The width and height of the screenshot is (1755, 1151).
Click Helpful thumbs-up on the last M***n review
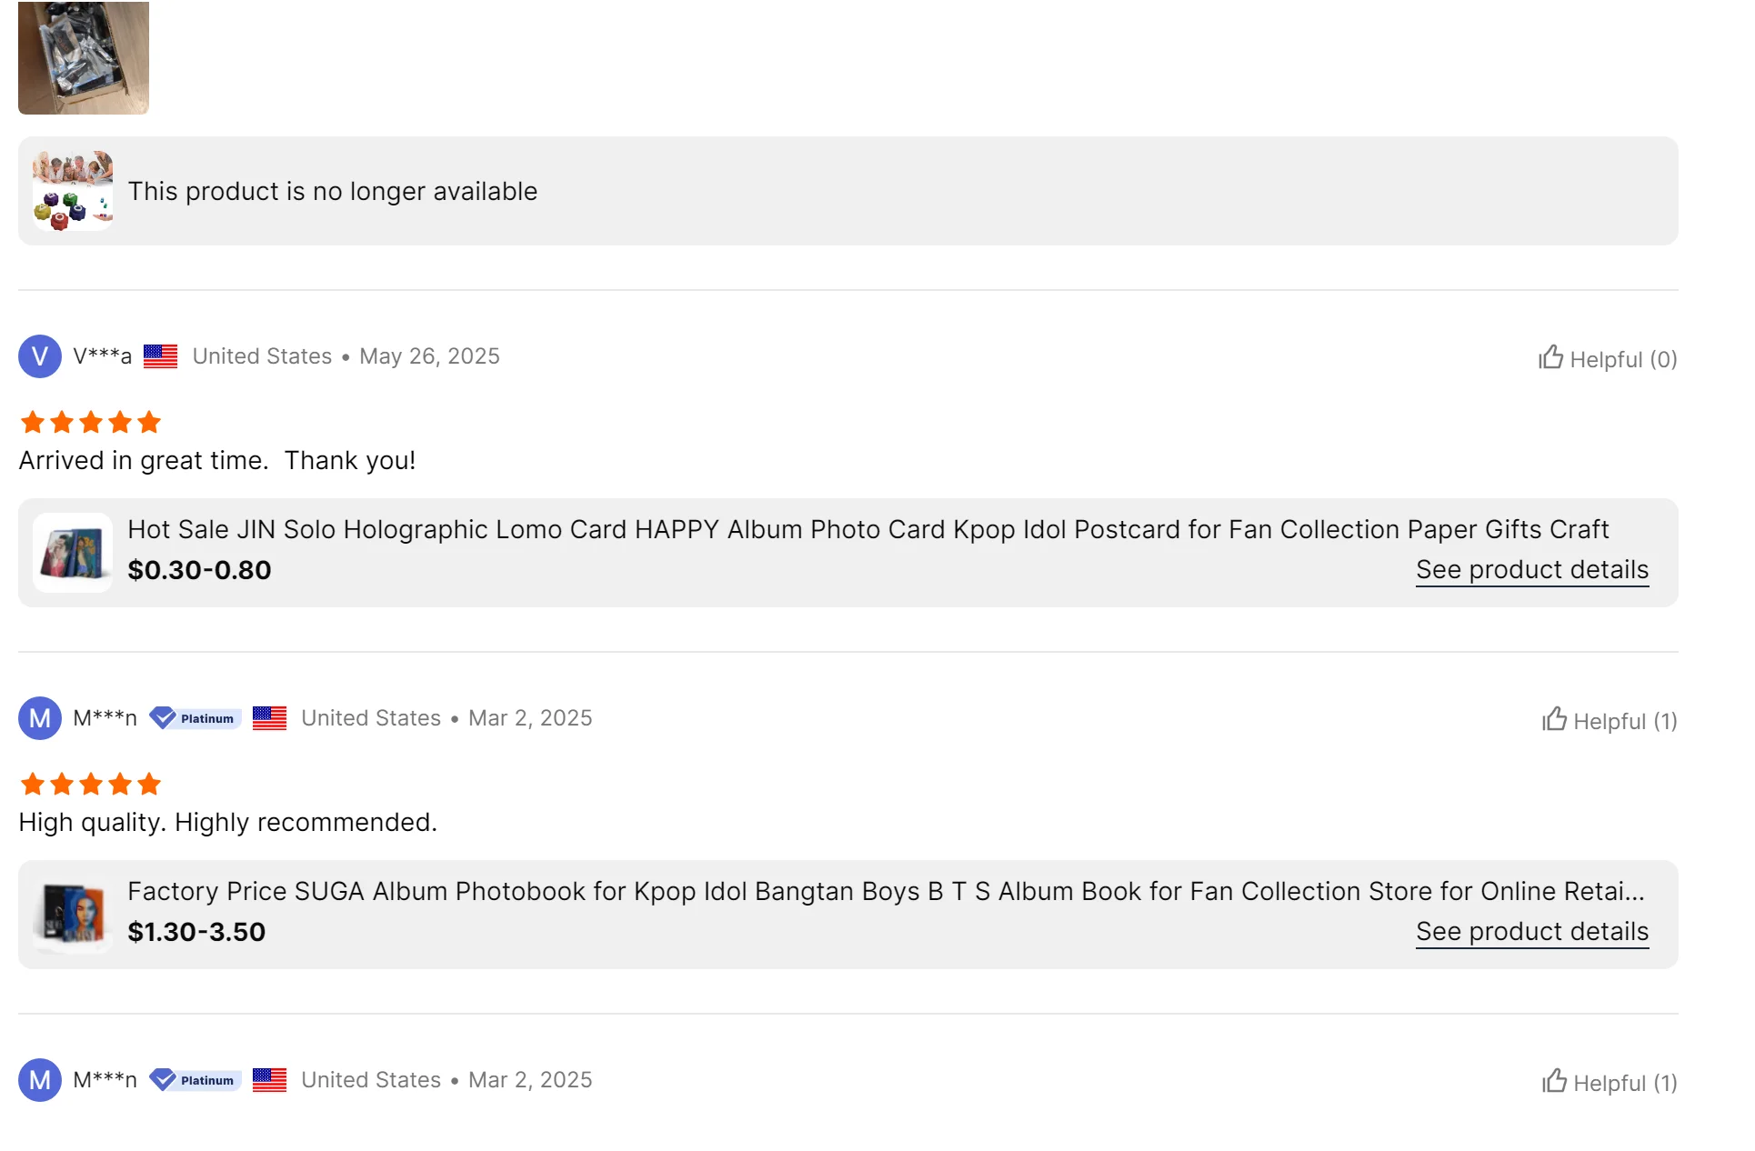[1609, 1083]
